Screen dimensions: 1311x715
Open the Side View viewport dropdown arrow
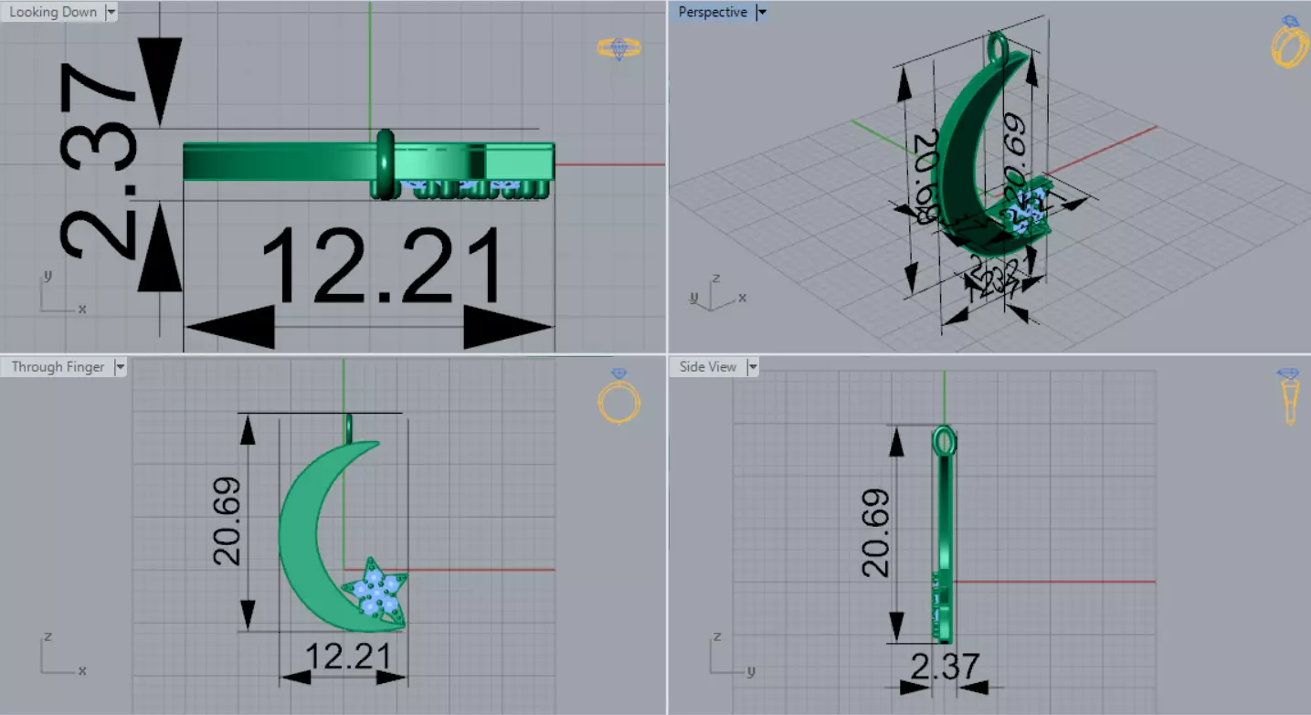coord(753,367)
